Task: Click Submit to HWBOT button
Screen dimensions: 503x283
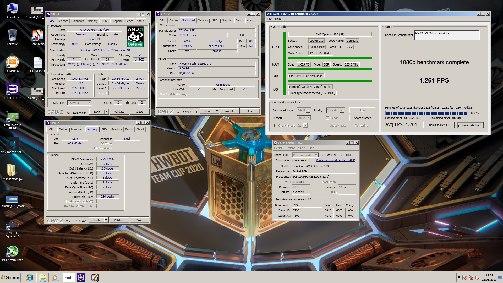Action: click(439, 125)
